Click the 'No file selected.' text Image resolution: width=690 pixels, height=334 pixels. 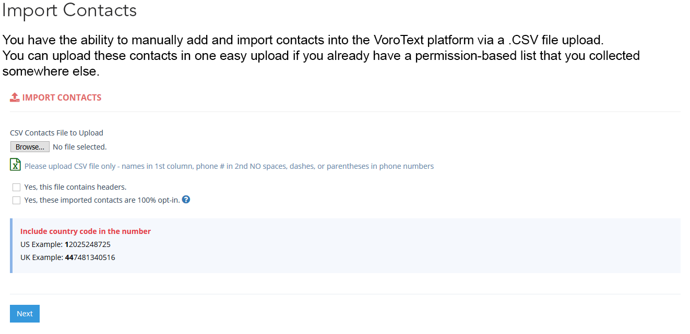click(x=80, y=147)
